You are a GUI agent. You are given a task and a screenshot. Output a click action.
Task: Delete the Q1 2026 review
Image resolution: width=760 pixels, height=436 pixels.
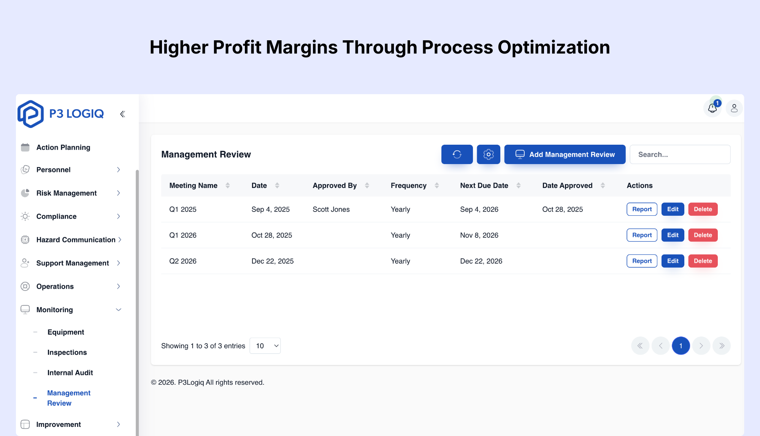click(703, 235)
